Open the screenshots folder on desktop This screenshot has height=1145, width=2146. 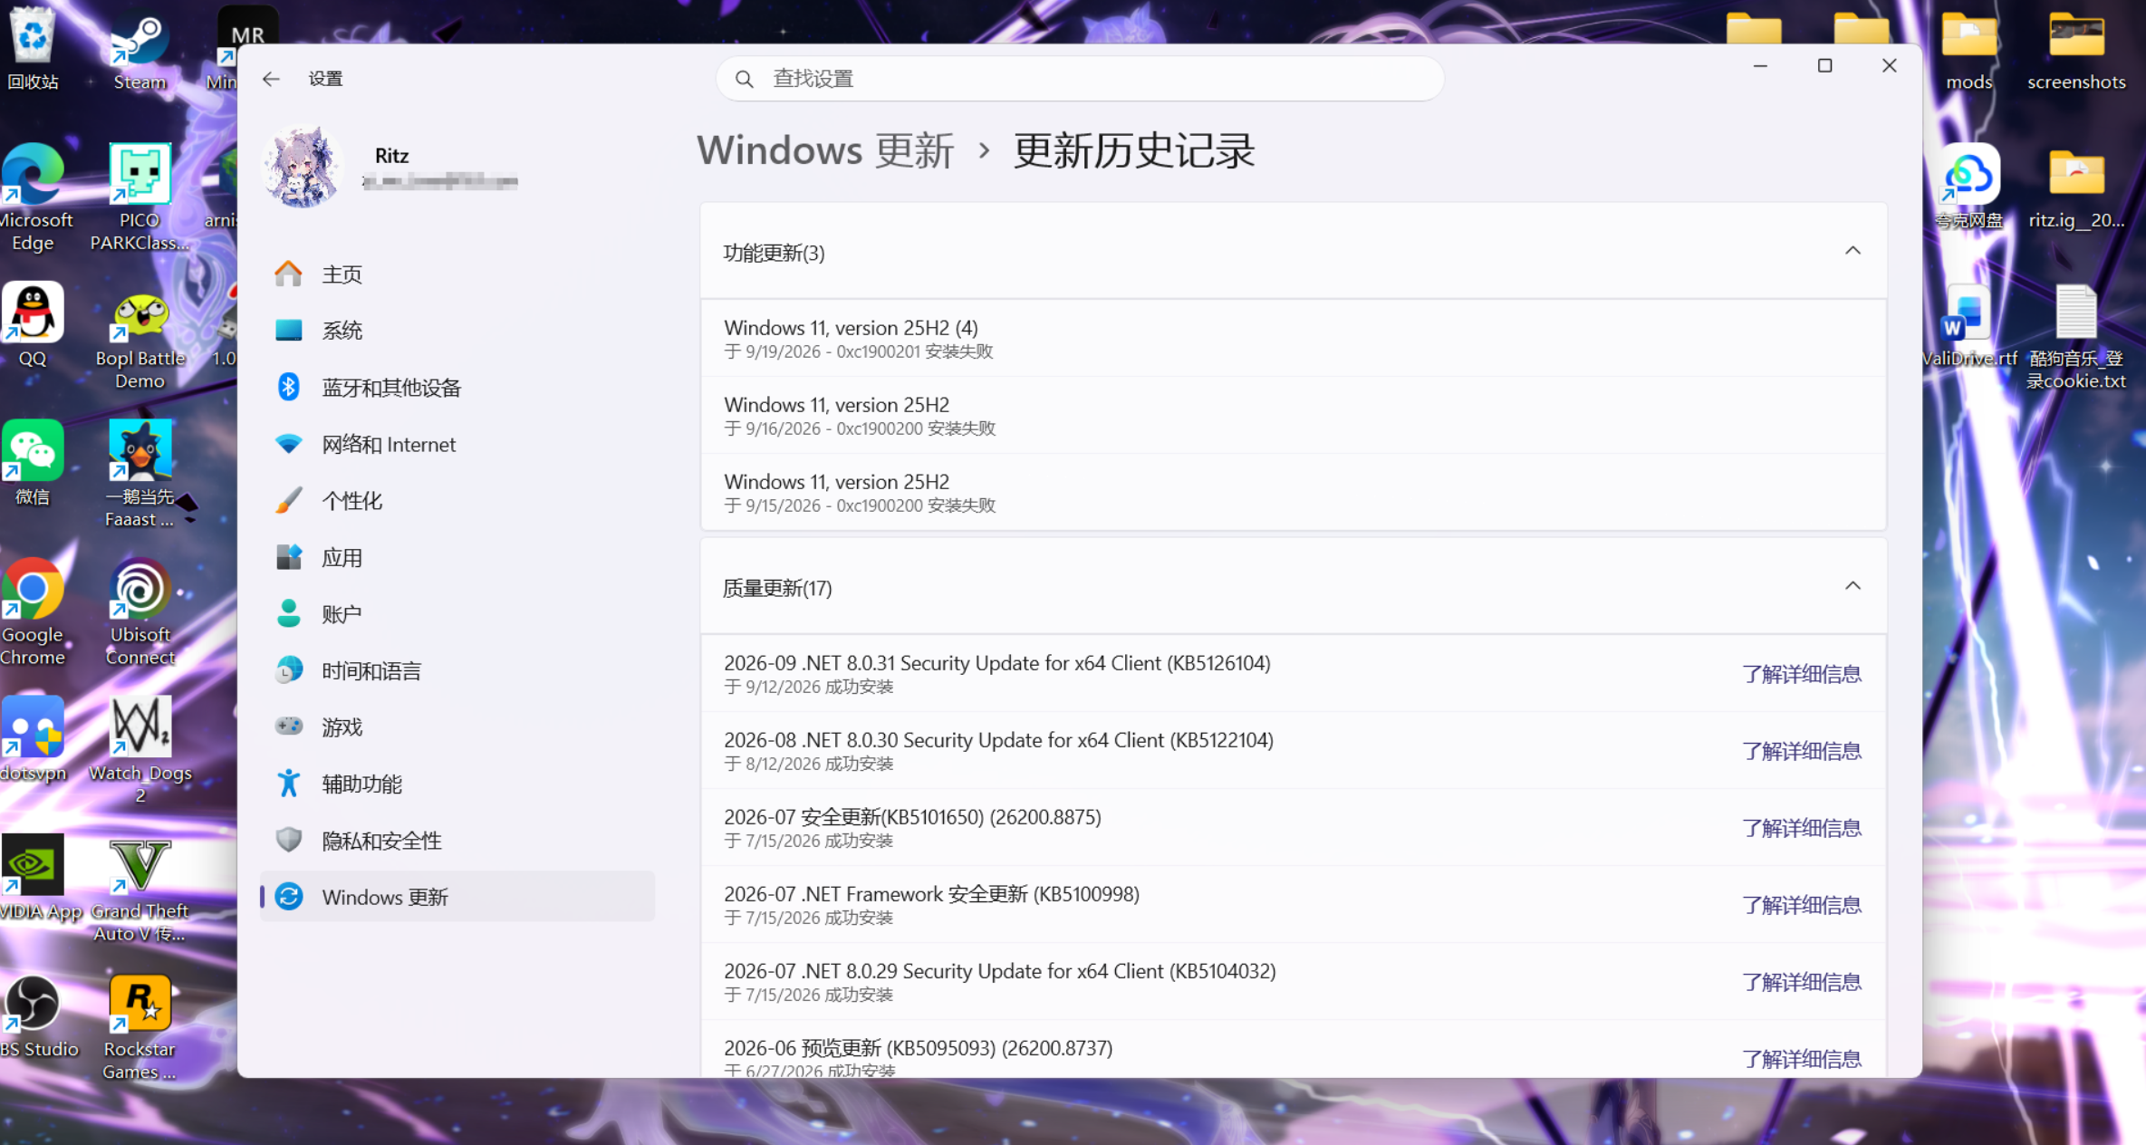click(2076, 50)
